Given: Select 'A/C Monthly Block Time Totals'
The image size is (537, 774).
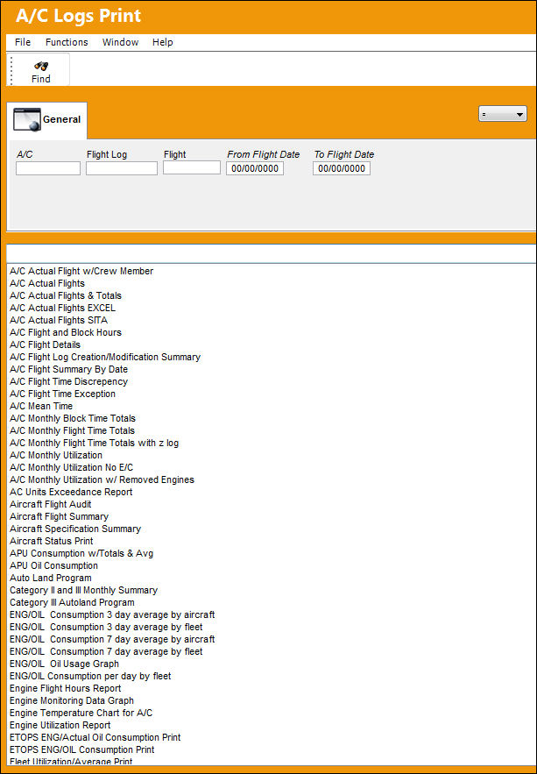Looking at the screenshot, I should click(73, 419).
